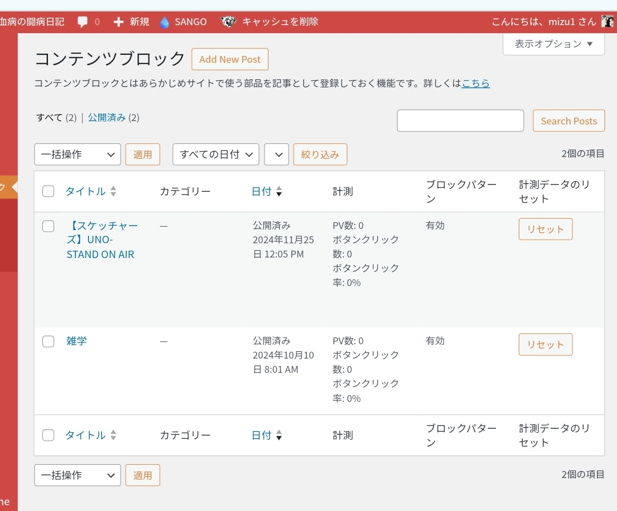Show the 公開済み (2) filter view
The width and height of the screenshot is (617, 511).
point(113,118)
